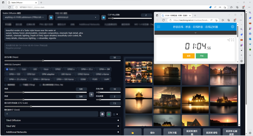Image resolution: width=253 pixels, height=136 pixels.
Task: Open the stopwatch page hamburger menu
Action: 159,27
